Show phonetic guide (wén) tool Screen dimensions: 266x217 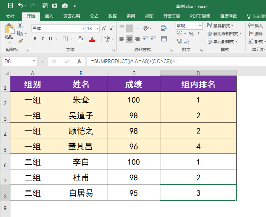[107, 39]
